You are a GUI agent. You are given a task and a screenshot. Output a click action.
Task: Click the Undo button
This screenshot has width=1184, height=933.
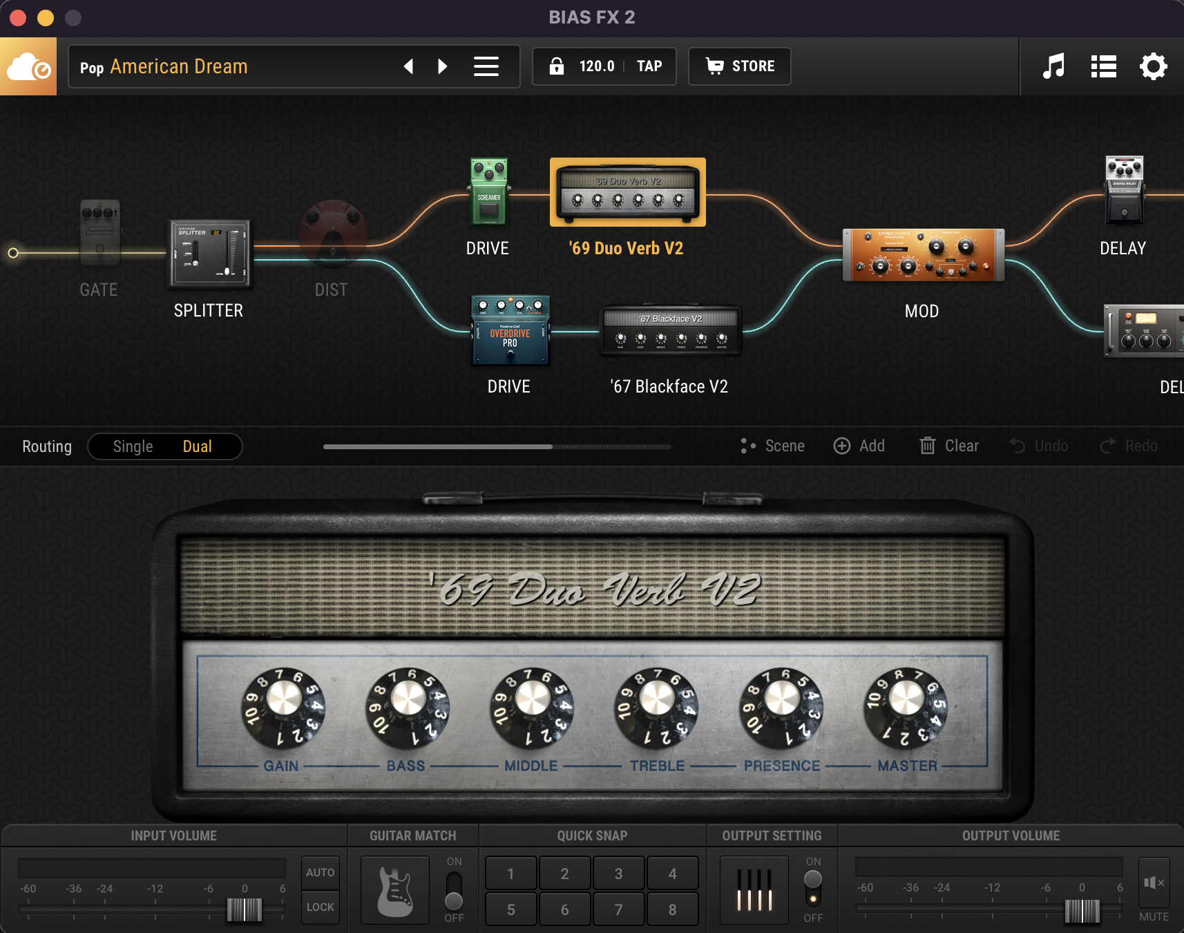coord(1038,446)
